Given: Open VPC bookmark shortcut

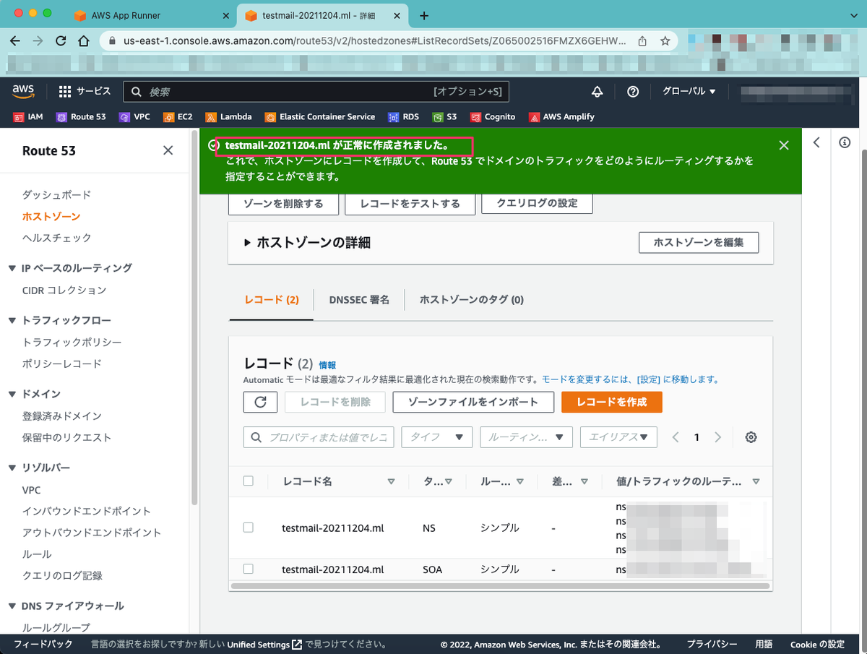Looking at the screenshot, I should point(134,116).
